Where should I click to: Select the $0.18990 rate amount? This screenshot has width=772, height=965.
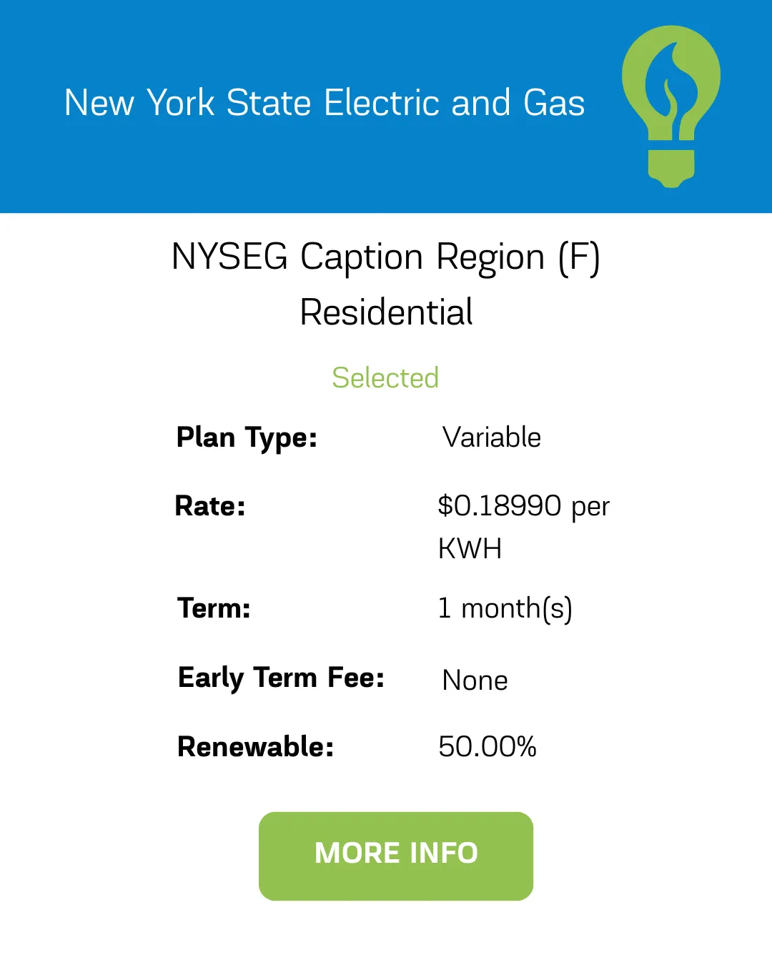pyautogui.click(x=500, y=506)
